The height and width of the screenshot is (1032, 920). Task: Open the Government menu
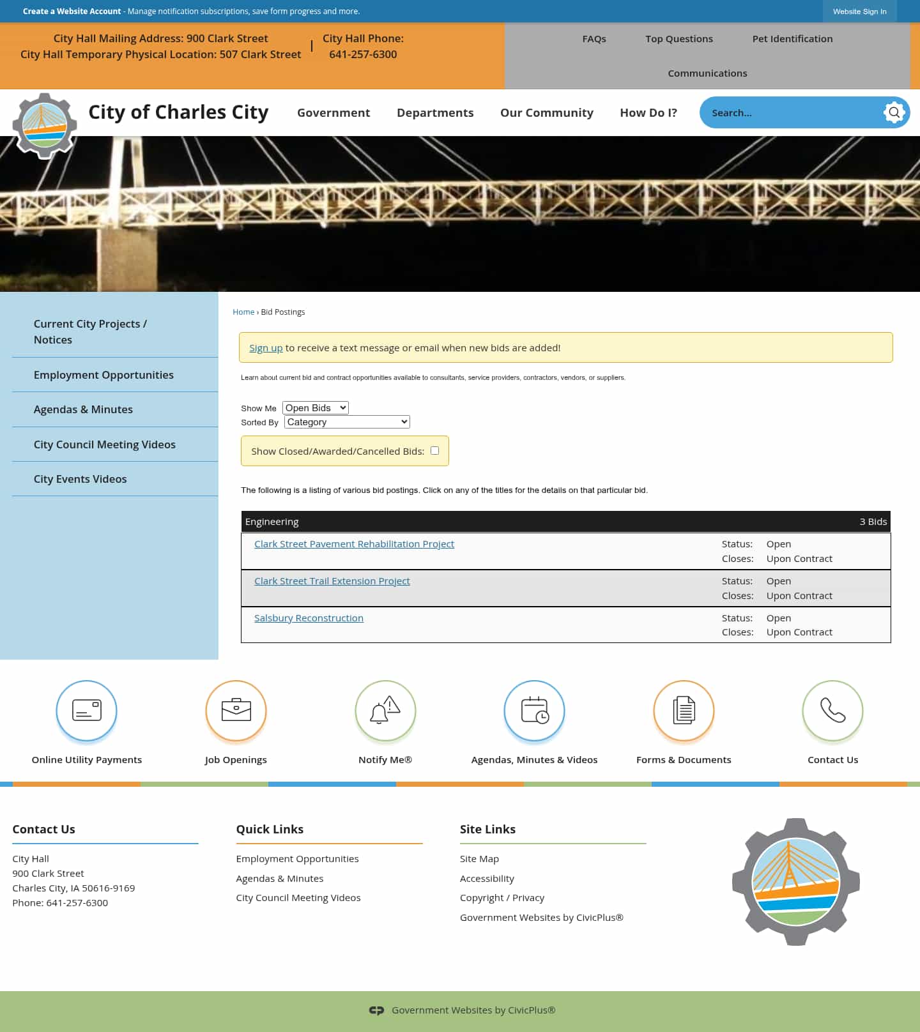click(x=333, y=112)
